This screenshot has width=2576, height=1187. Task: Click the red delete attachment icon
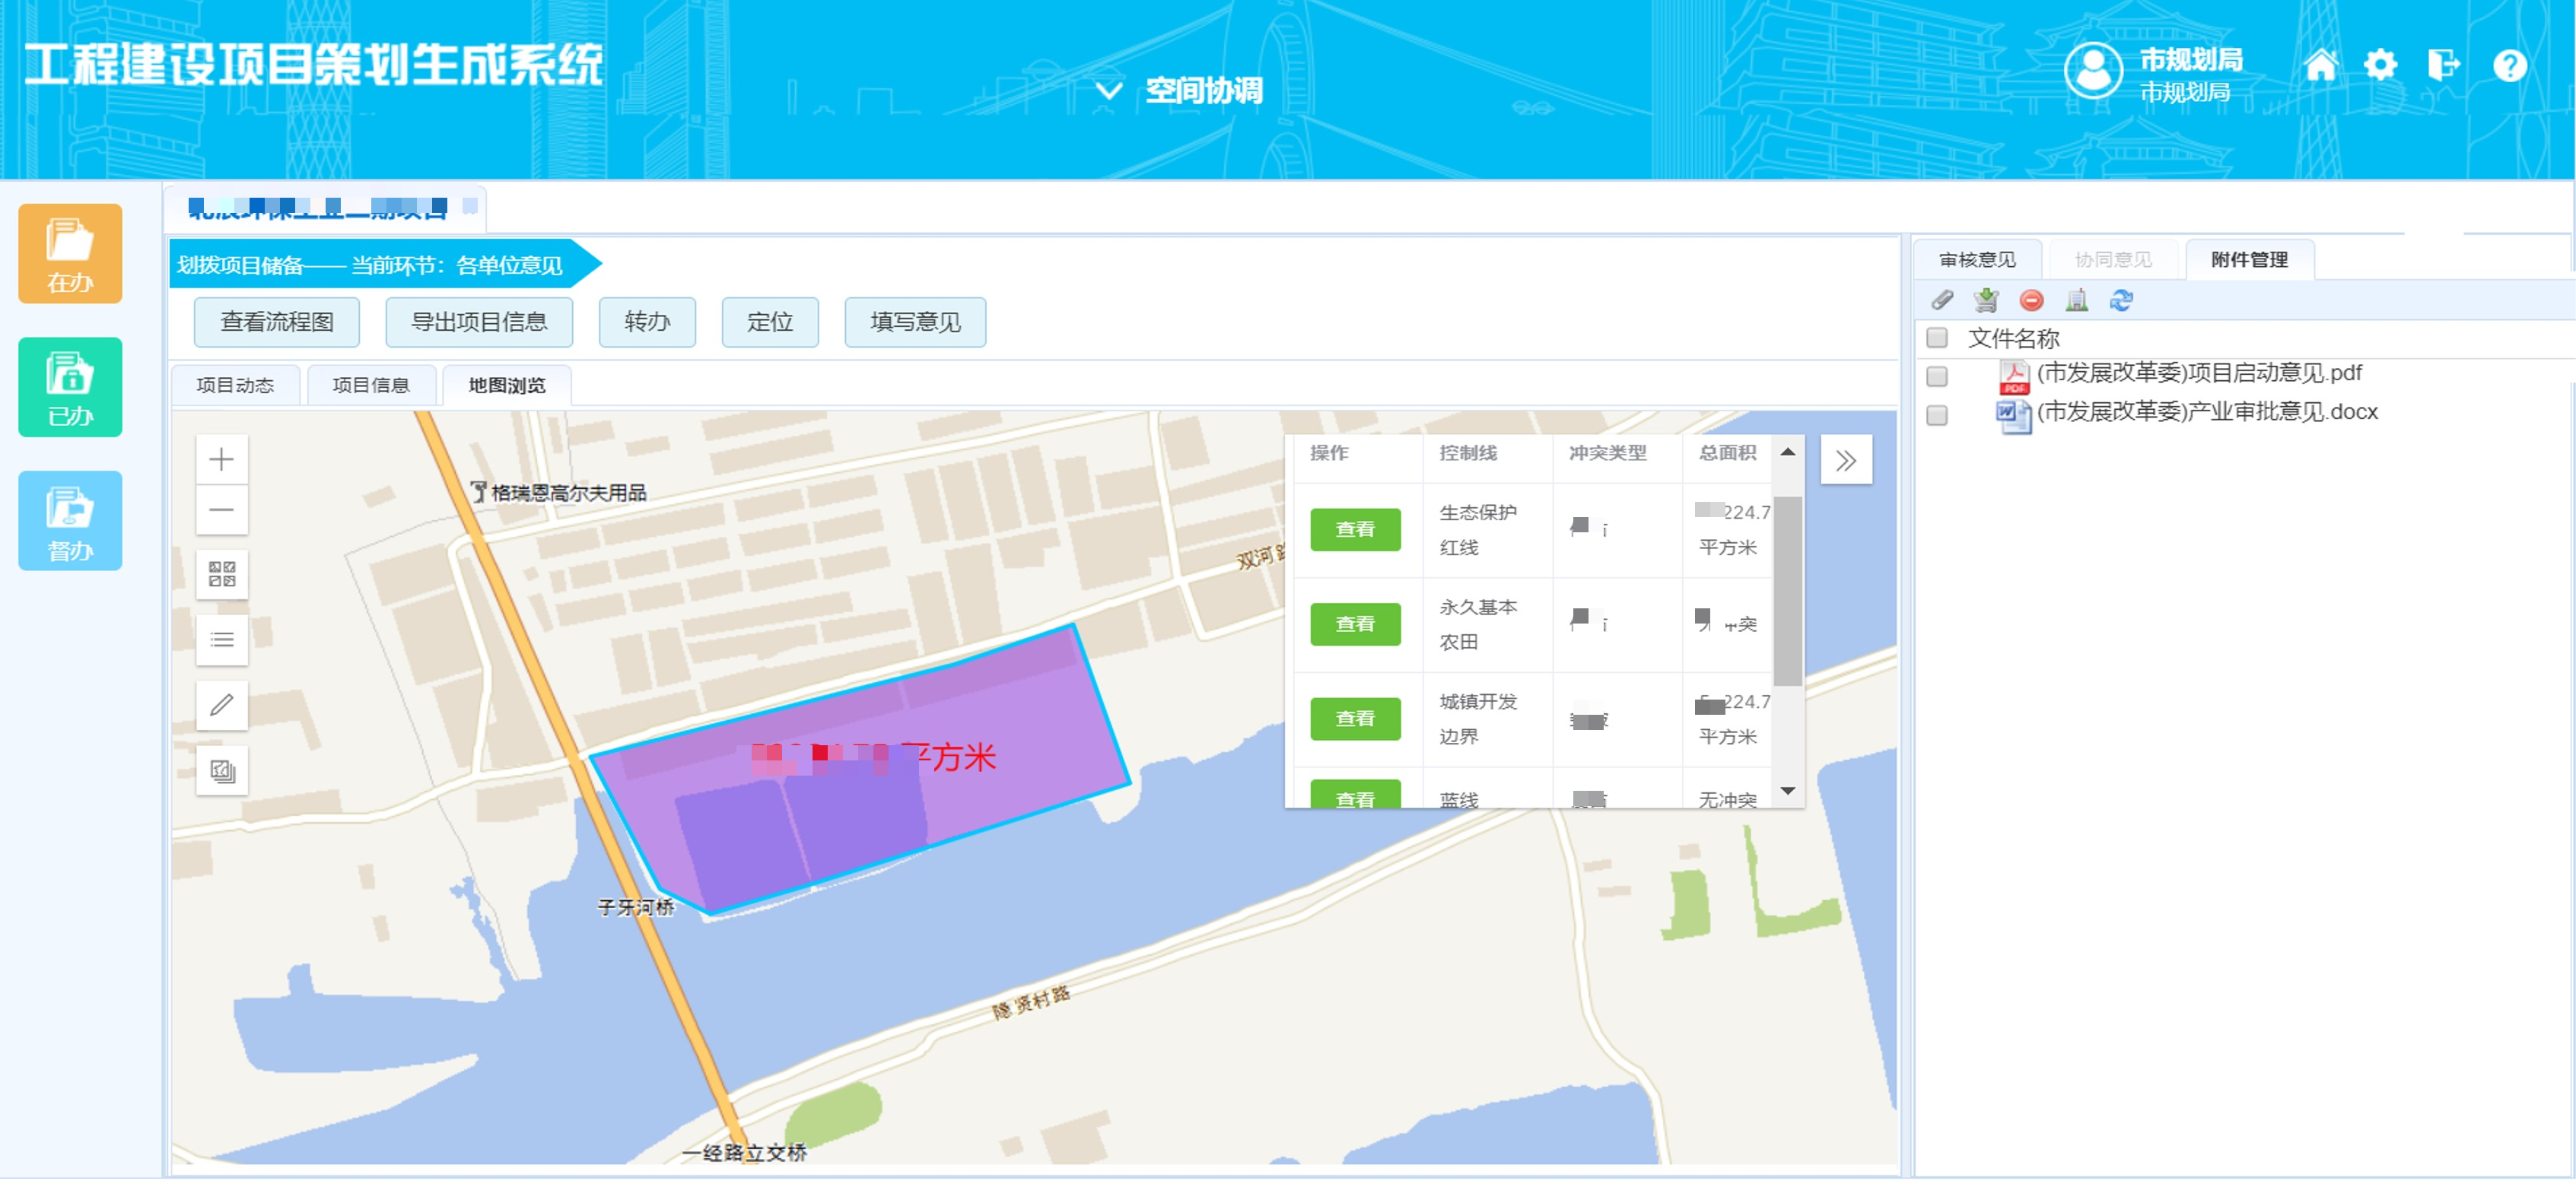coord(2031,301)
